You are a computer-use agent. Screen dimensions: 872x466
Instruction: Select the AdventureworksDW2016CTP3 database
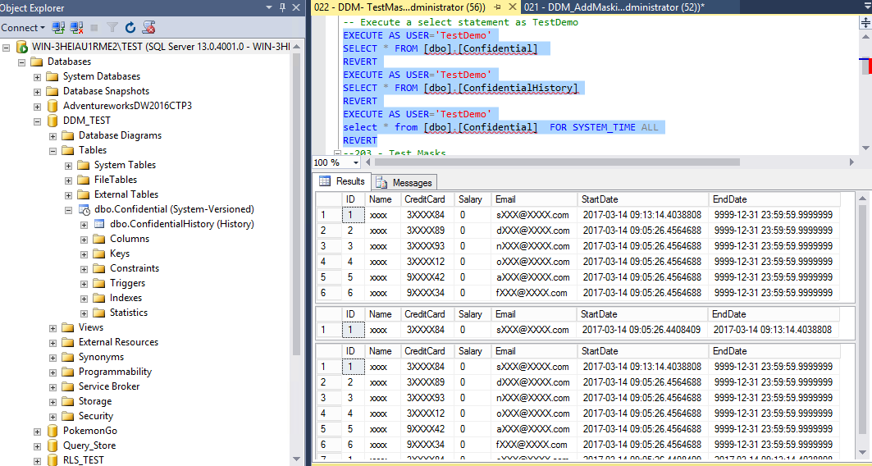coord(127,106)
